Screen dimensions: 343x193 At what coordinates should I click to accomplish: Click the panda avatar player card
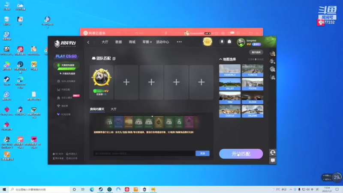[x=101, y=82]
